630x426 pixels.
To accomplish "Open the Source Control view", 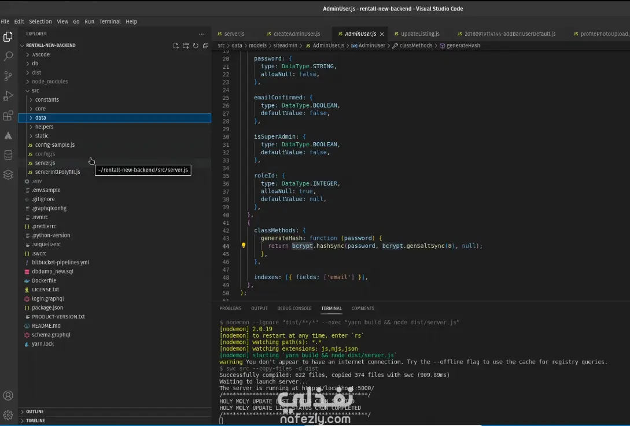I will [x=8, y=76].
